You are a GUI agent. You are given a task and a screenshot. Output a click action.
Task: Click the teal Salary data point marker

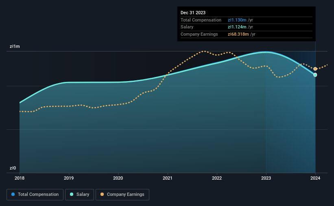pos(315,75)
